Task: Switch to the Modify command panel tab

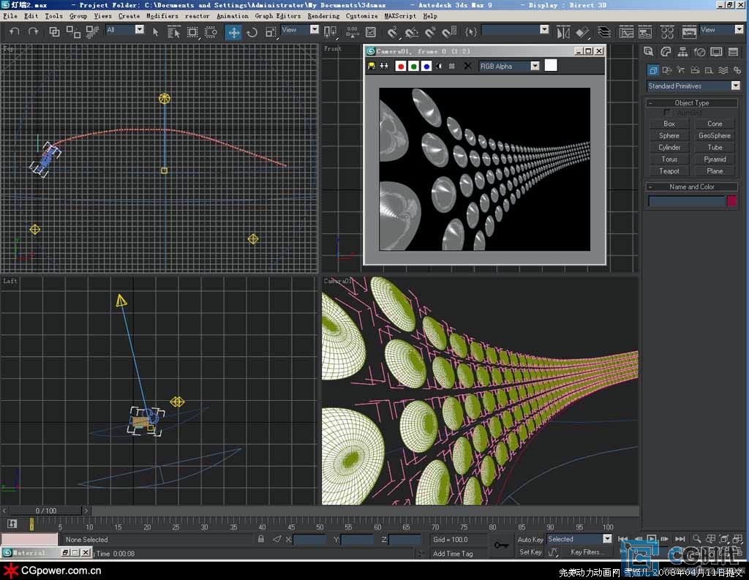Action: coord(666,52)
